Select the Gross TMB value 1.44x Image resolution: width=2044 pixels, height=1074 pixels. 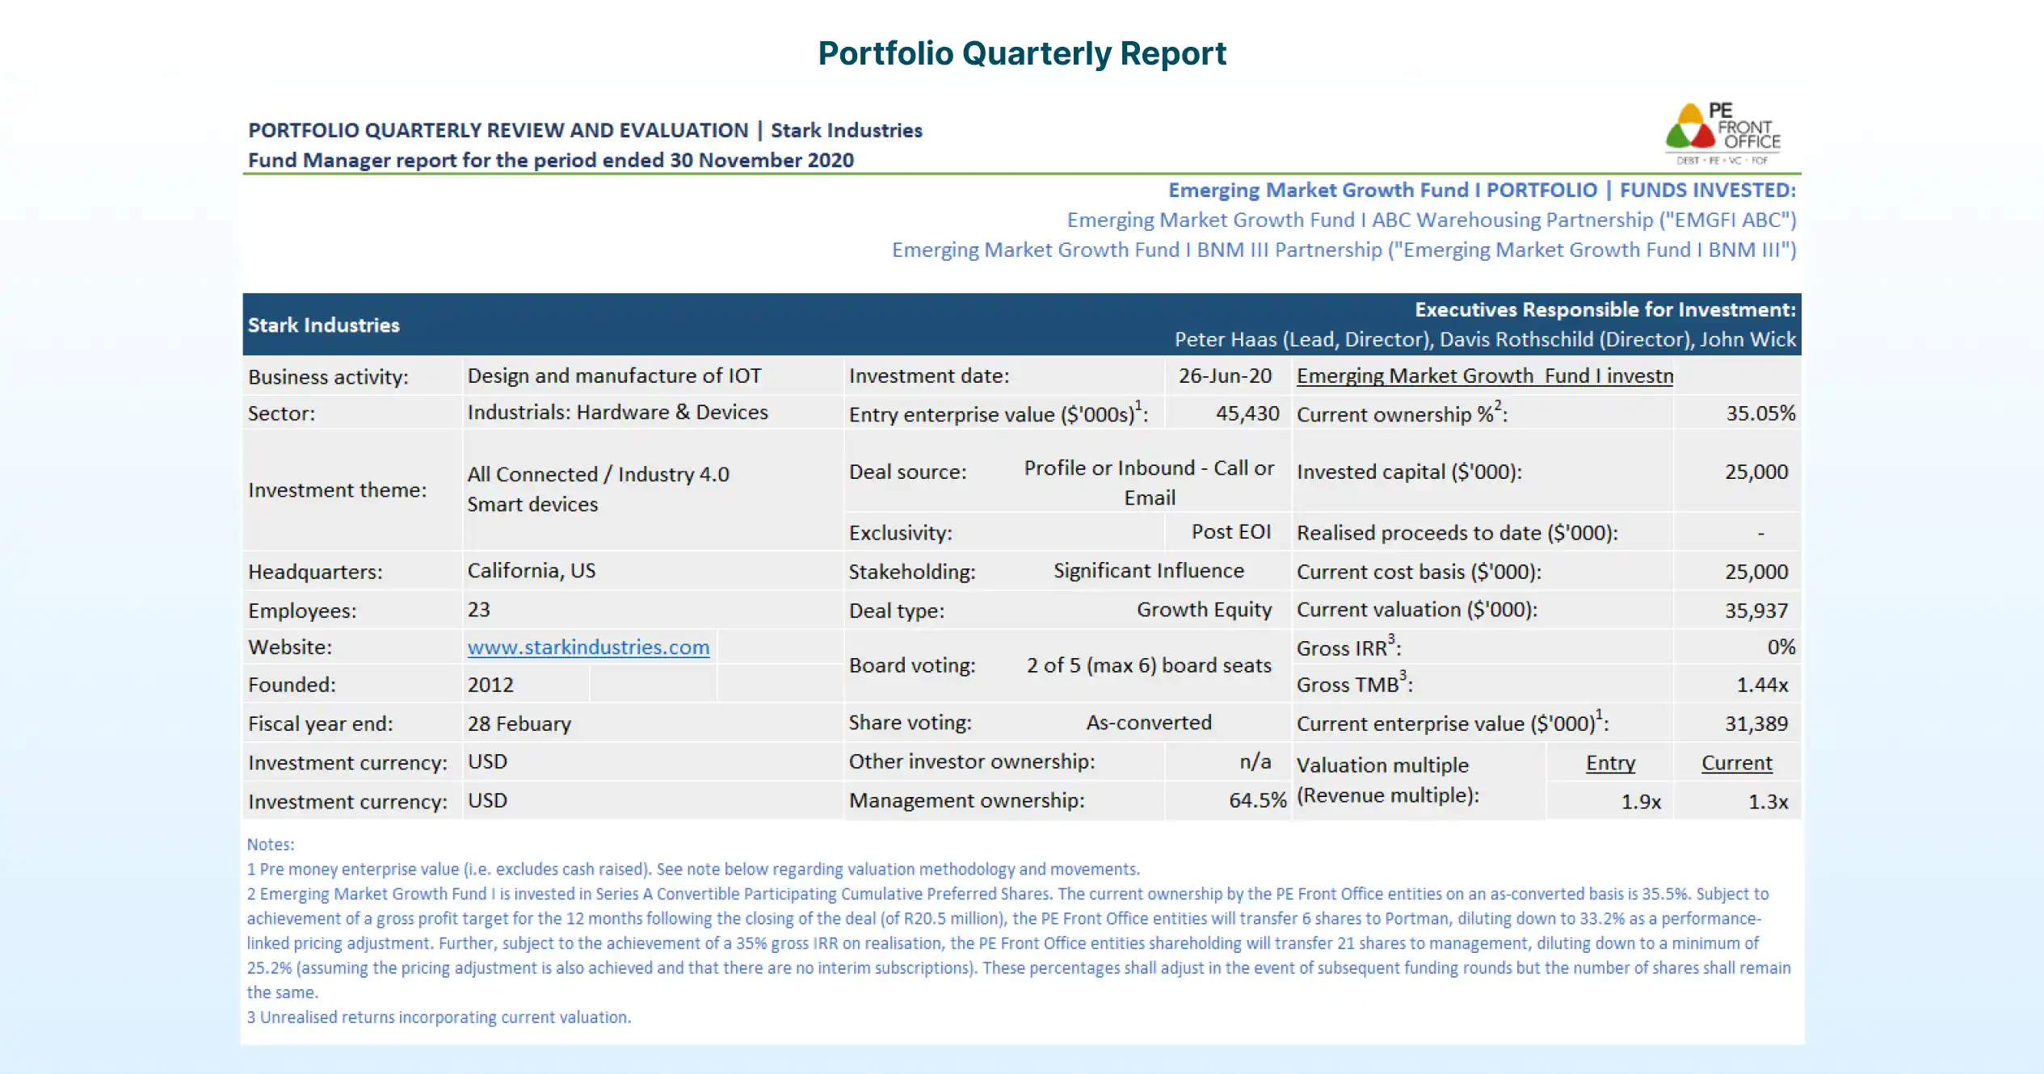click(1762, 686)
